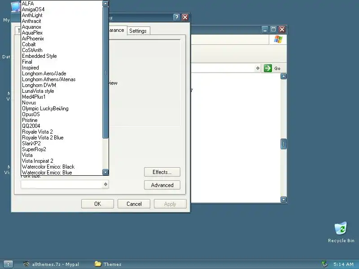The image size is (359, 269).
Task: Choose Watercolor Emico: Blue style
Action: [61, 173]
